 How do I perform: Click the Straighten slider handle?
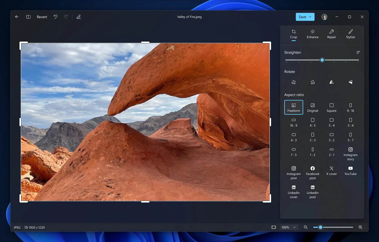point(322,60)
